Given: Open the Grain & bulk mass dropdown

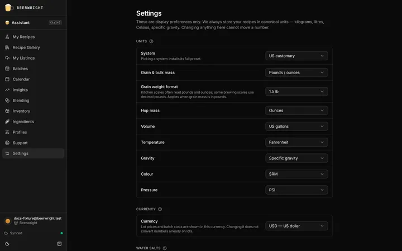Looking at the screenshot, I should 296,73.
